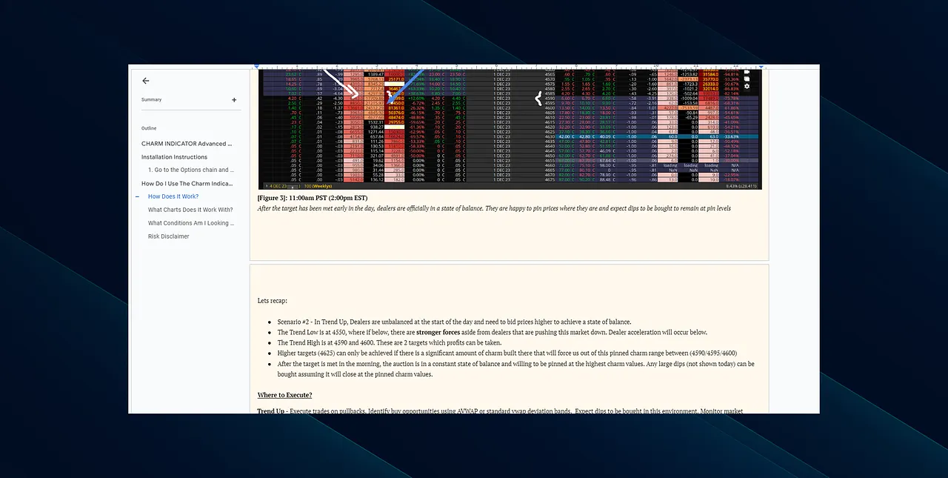Screen dimensions: 948x478
Task: Place cursor in '[Figure 3]: 11:00am PST' caption
Action: coord(312,199)
